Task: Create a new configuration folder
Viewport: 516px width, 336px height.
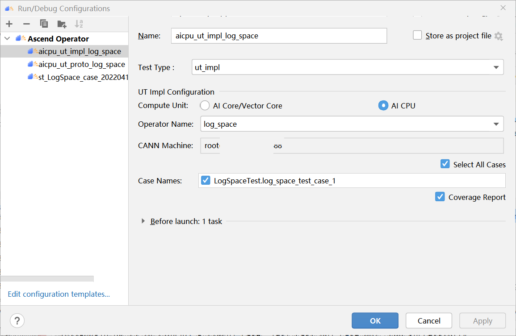Action: pyautogui.click(x=61, y=24)
